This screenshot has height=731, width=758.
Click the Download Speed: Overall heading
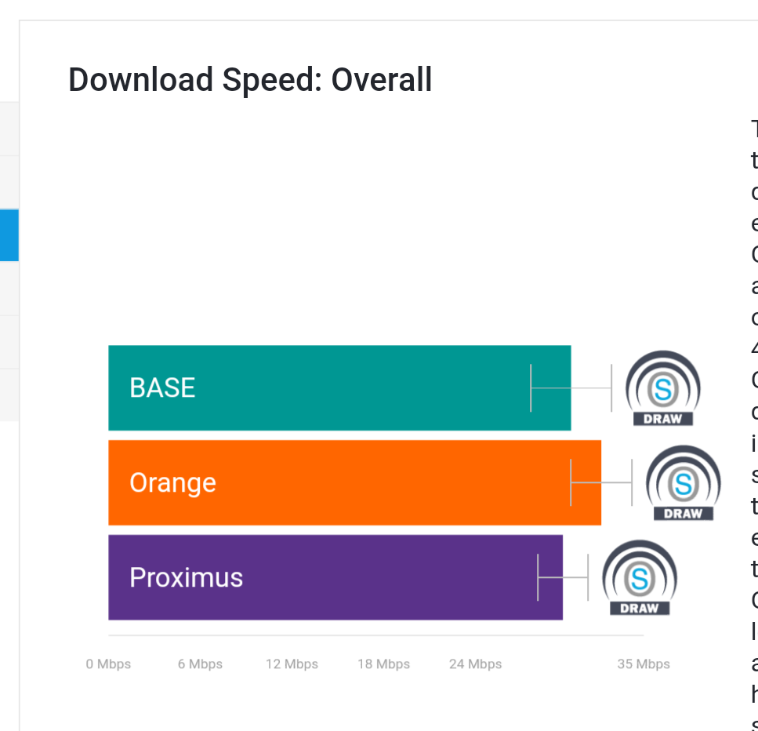tap(250, 80)
